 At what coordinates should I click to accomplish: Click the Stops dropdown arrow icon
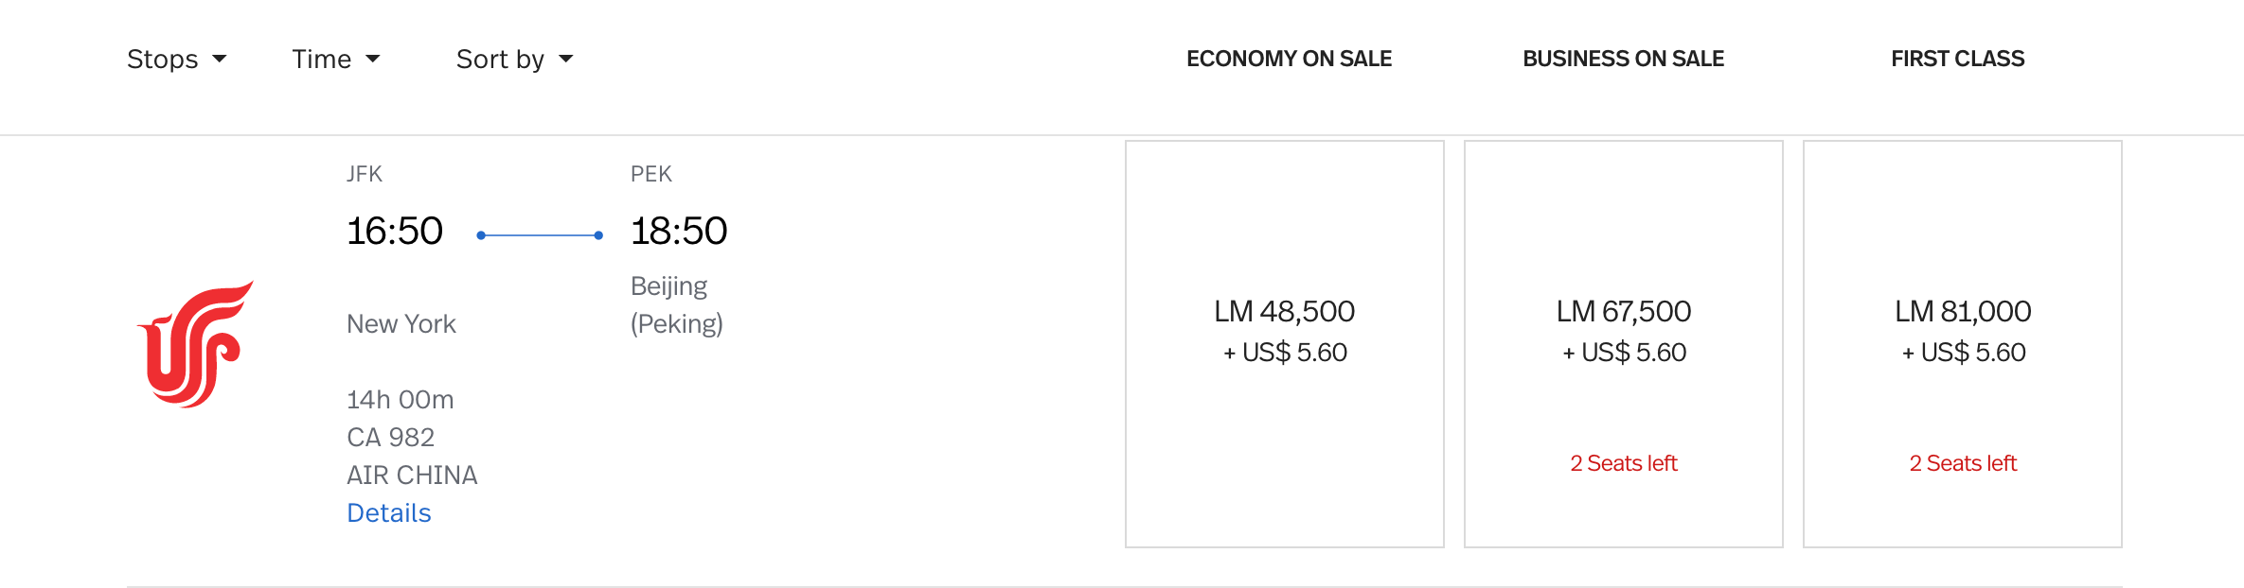[x=220, y=59]
